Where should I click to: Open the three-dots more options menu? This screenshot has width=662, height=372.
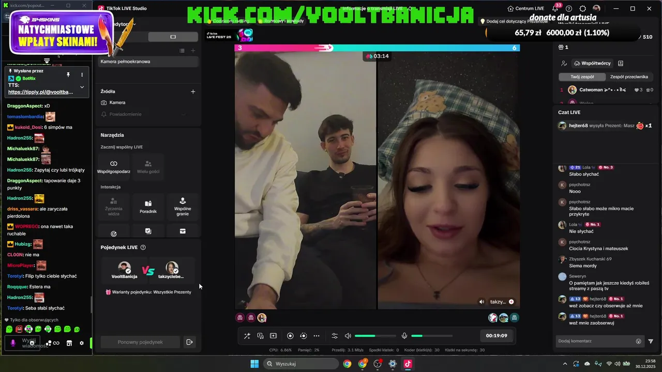tap(317, 336)
